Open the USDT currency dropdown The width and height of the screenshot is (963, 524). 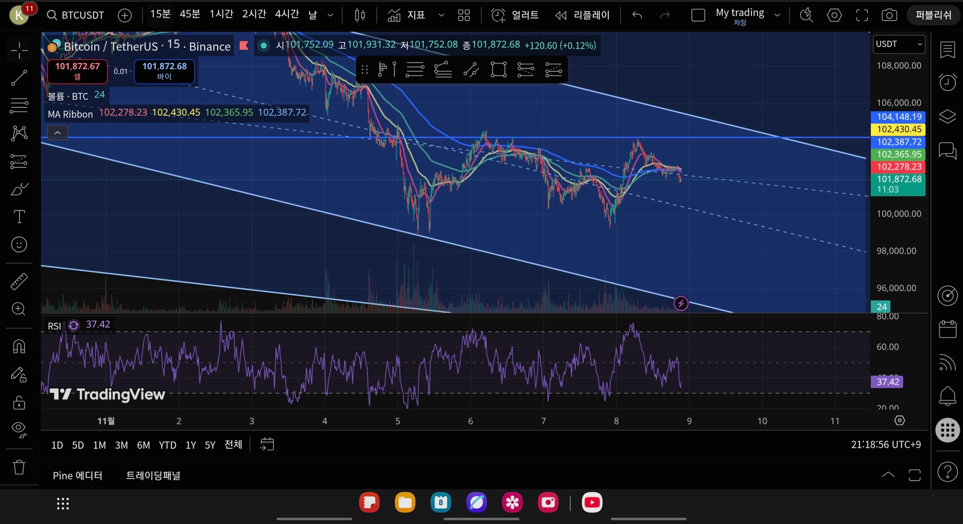tap(899, 44)
